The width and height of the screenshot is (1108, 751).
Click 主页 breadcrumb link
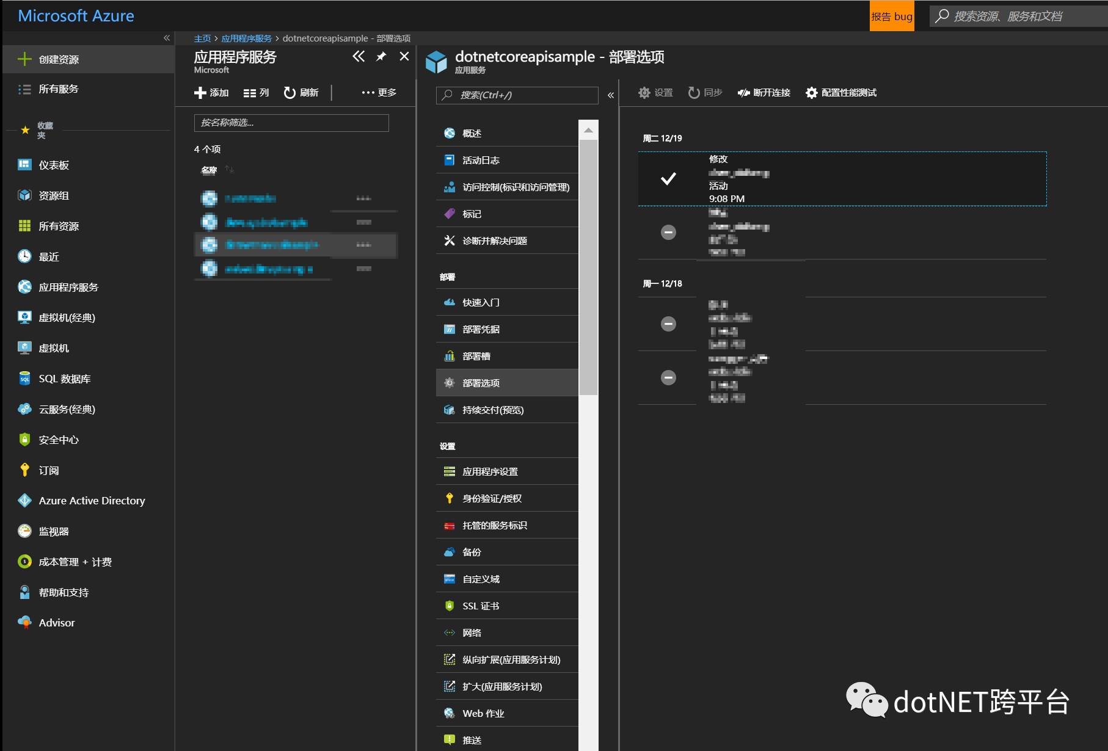tap(202, 38)
